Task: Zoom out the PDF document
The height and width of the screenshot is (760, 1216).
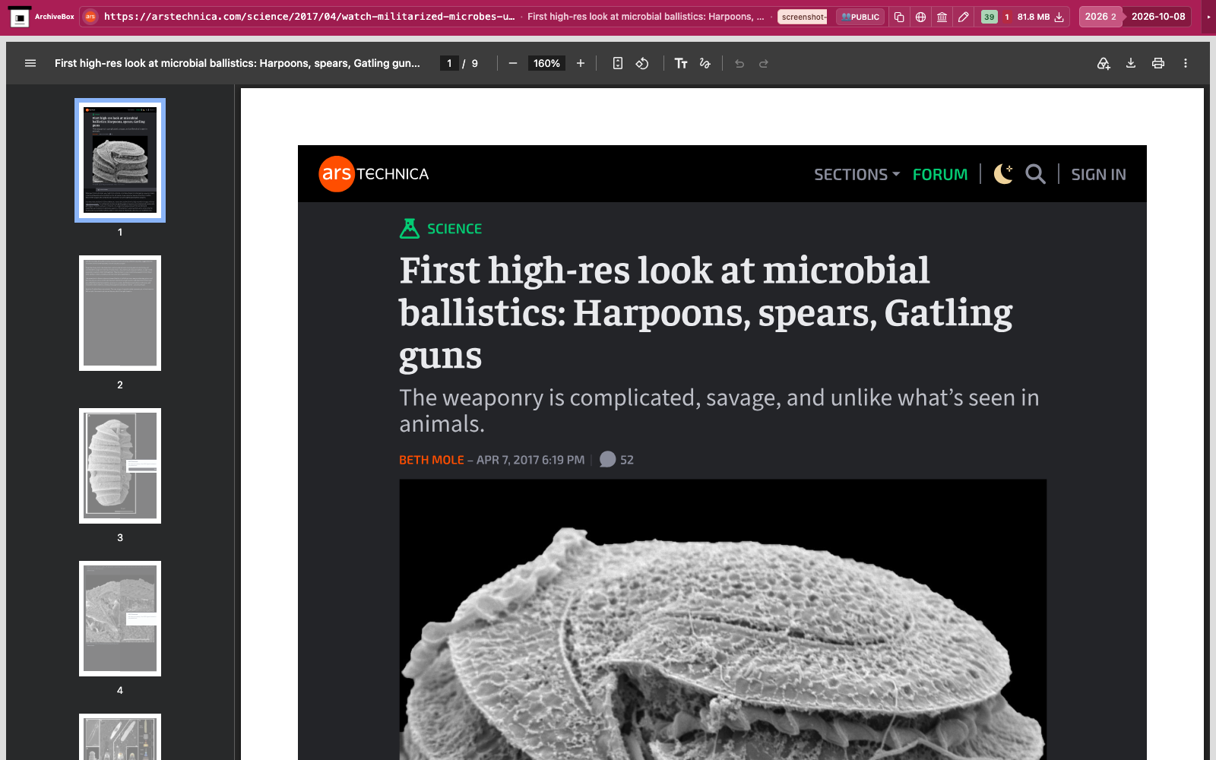Action: click(x=513, y=63)
